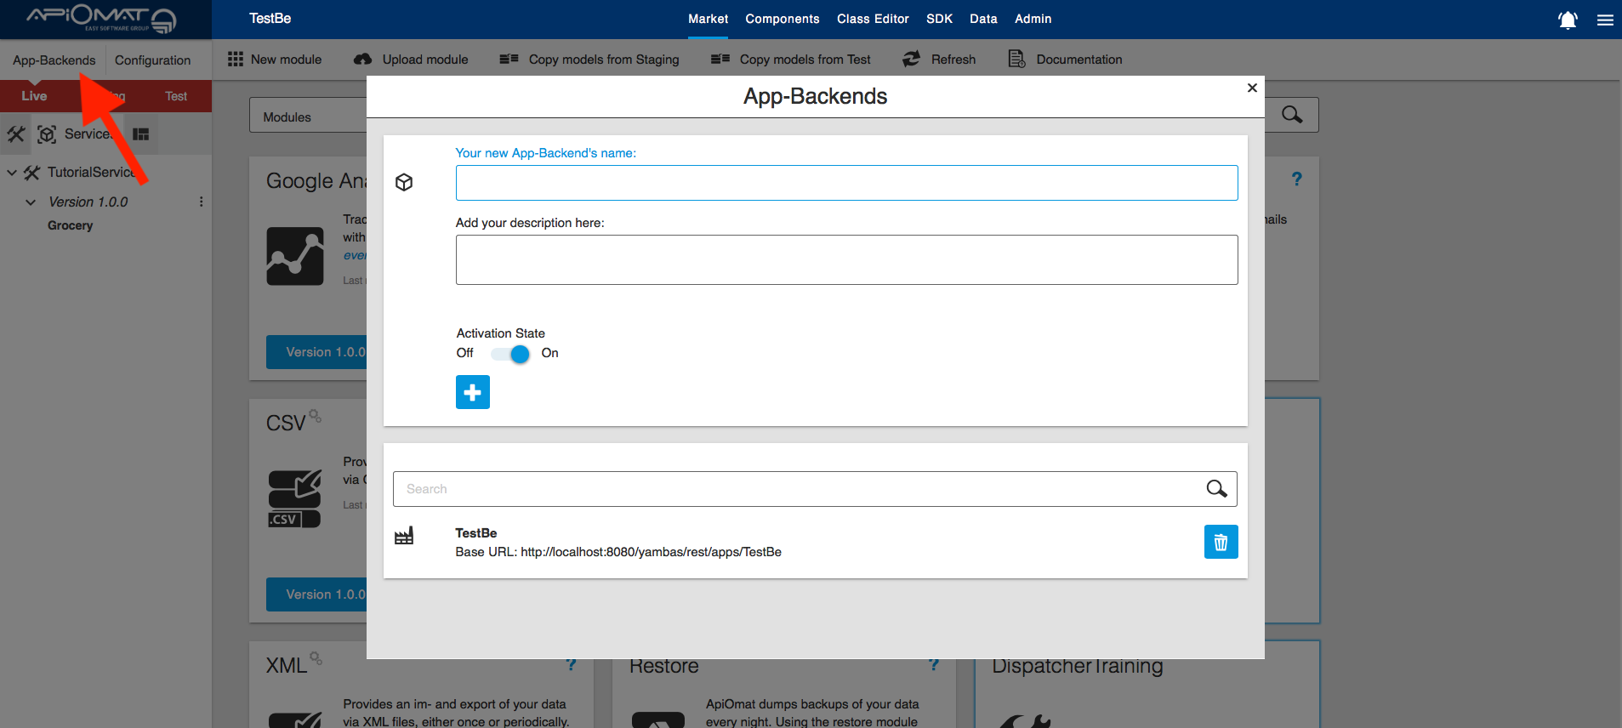Click the blue plus add backend button
1622x728 pixels.
[473, 392]
